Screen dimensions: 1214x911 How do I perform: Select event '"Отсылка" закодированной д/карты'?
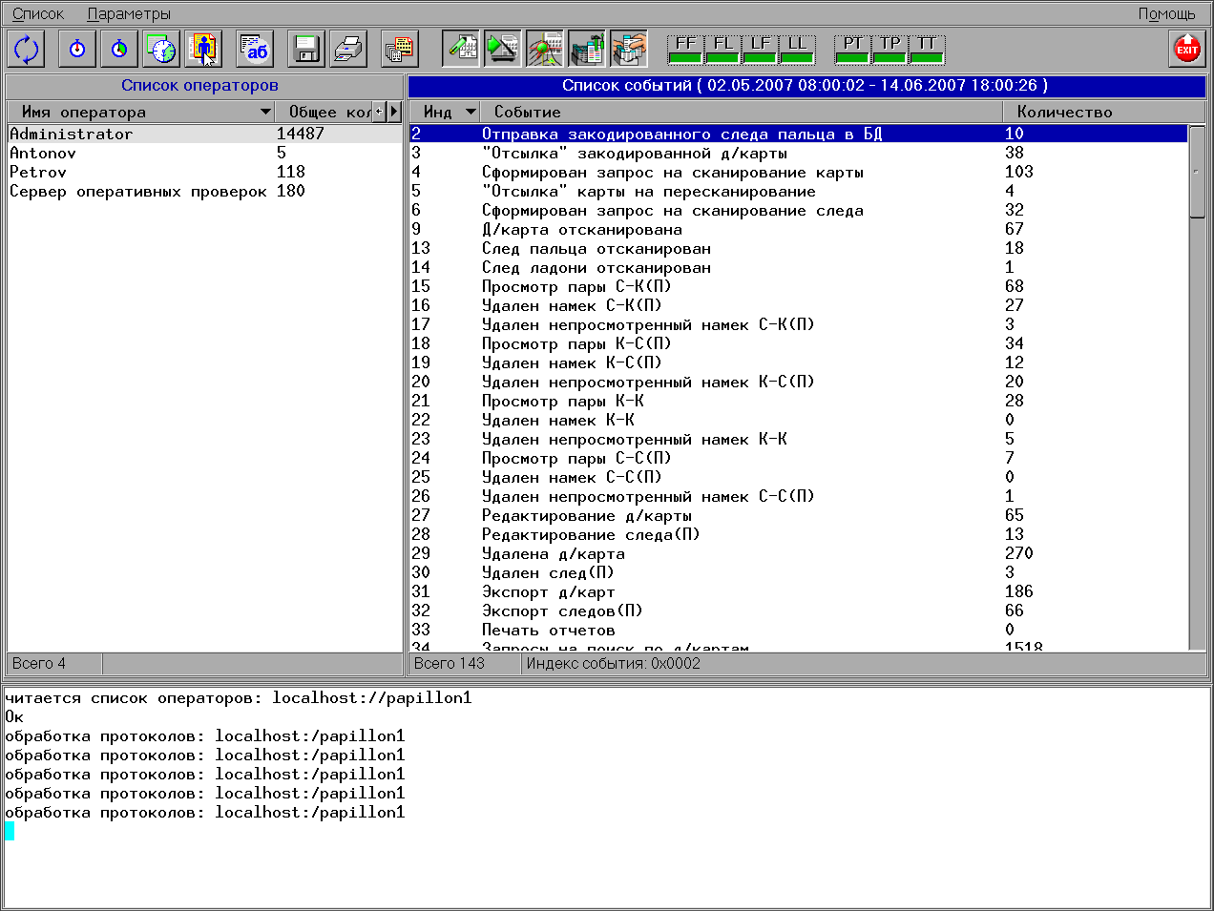pos(799,153)
